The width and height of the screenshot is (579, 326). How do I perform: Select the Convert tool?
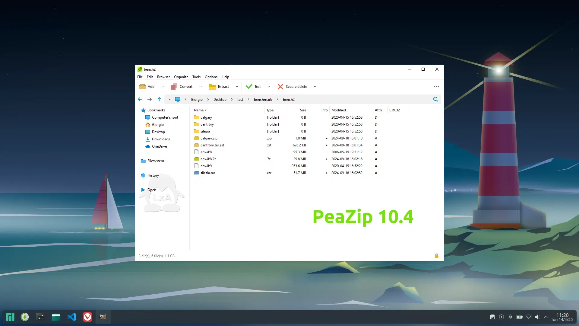tap(184, 87)
